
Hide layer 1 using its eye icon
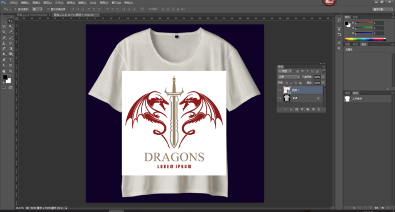tap(280, 90)
